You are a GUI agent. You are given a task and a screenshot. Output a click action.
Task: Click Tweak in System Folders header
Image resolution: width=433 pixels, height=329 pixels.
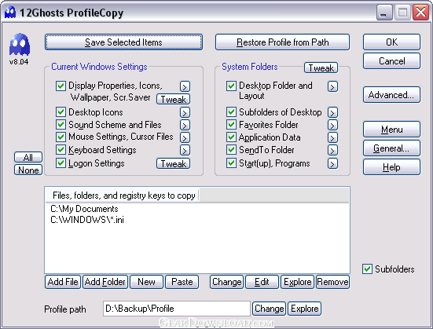point(321,68)
